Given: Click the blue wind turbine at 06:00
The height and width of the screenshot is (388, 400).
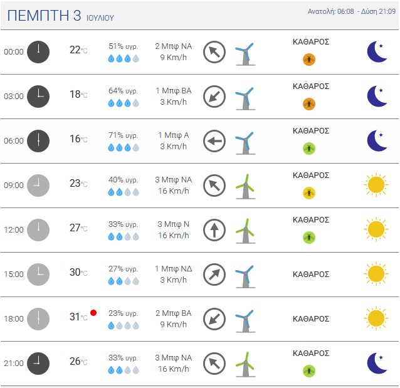Looking at the screenshot, I should point(245,143).
